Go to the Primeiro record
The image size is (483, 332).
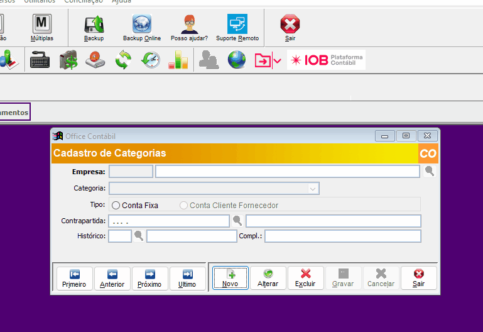coord(74,279)
